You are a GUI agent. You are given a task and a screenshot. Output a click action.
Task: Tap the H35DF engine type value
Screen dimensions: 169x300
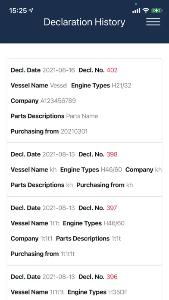pyautogui.click(x=118, y=292)
